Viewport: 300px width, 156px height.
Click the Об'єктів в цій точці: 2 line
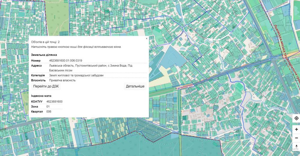(45, 42)
